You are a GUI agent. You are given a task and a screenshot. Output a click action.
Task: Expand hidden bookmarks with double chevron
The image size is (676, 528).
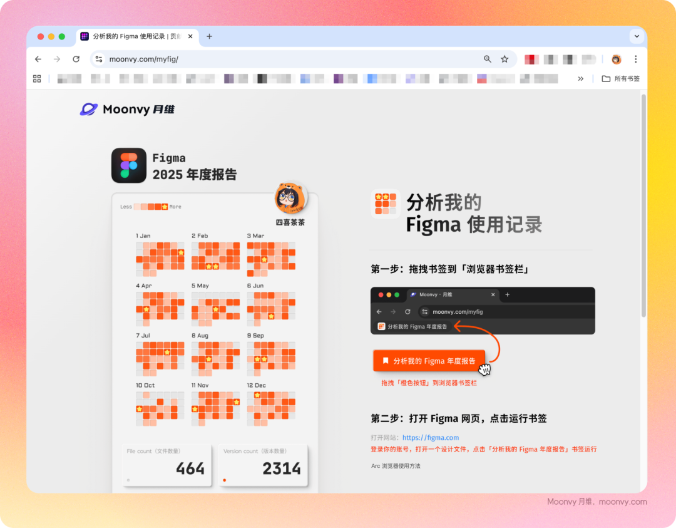tap(580, 79)
